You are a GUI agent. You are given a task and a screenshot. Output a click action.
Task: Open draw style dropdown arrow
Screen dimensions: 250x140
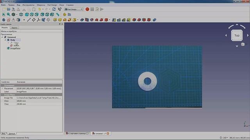point(17,15)
